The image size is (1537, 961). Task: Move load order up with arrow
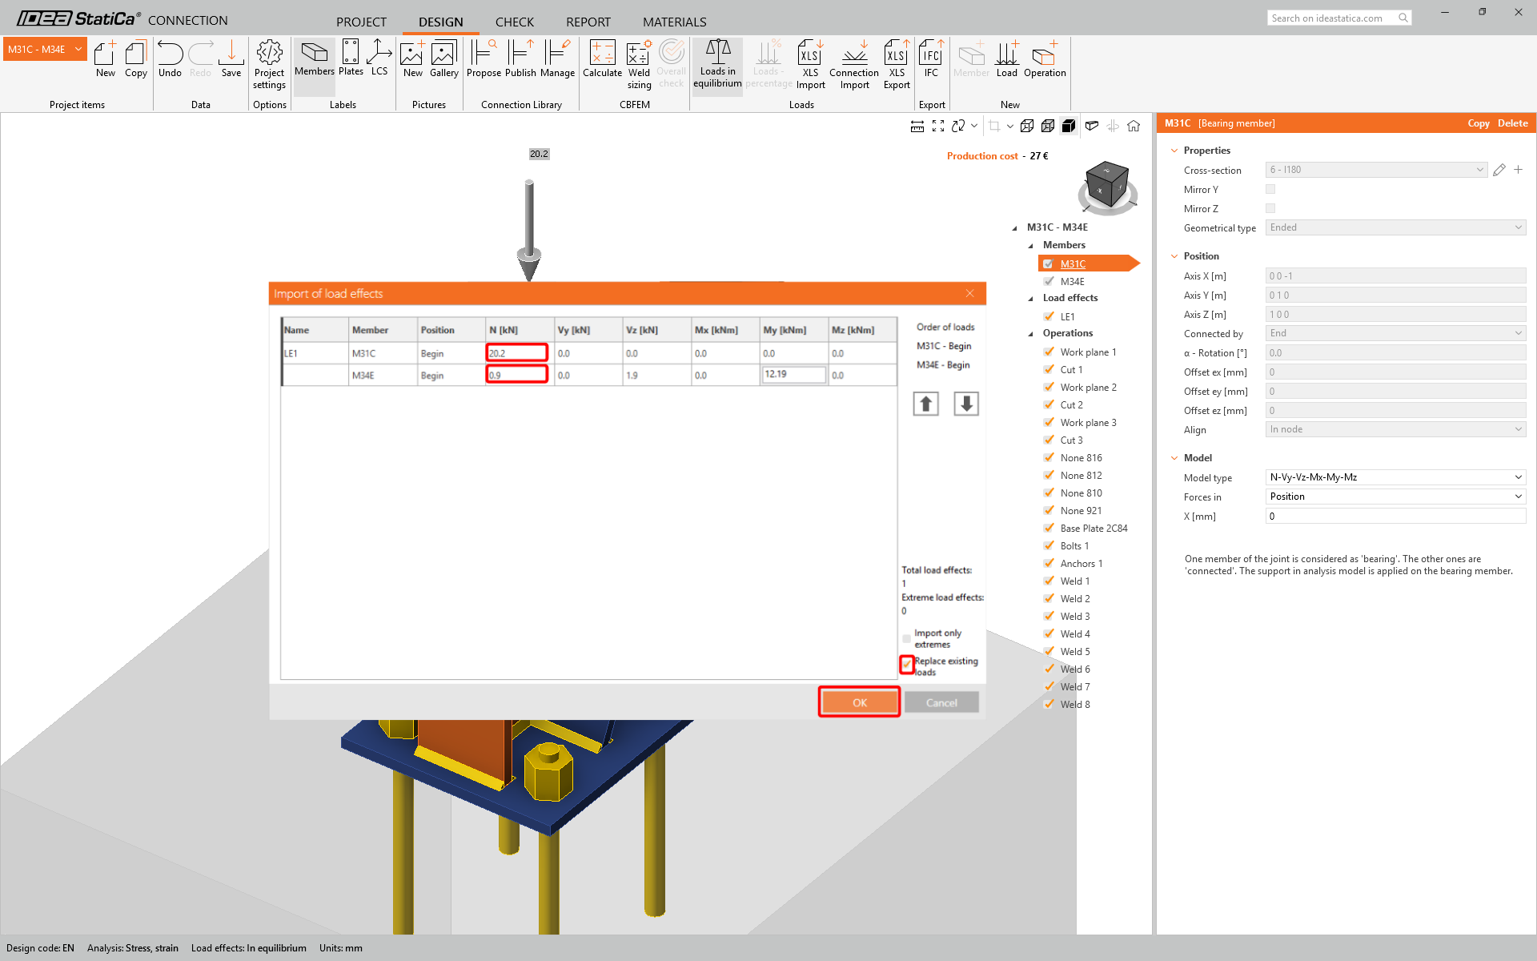click(x=925, y=404)
